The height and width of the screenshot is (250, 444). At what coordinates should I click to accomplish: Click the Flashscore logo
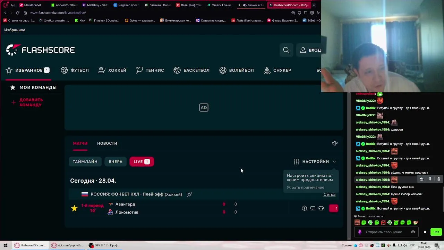click(40, 50)
